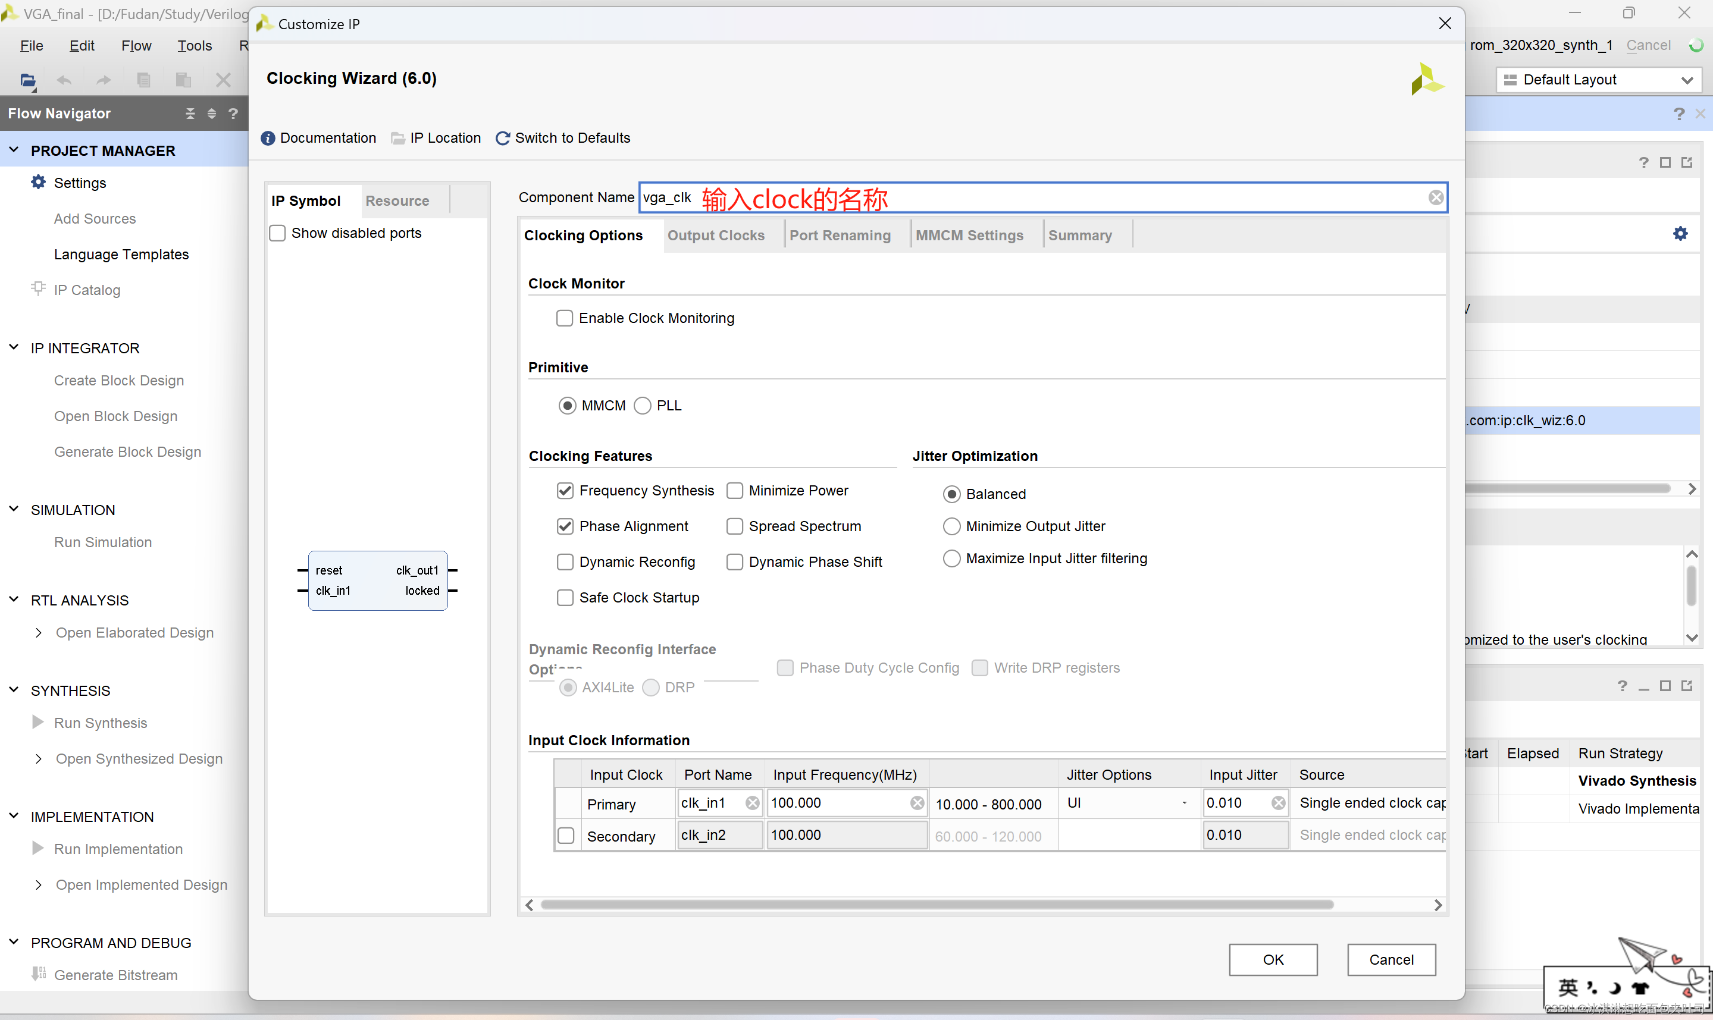Image resolution: width=1713 pixels, height=1020 pixels.
Task: Switch to Port Renaming tab
Action: click(x=840, y=236)
